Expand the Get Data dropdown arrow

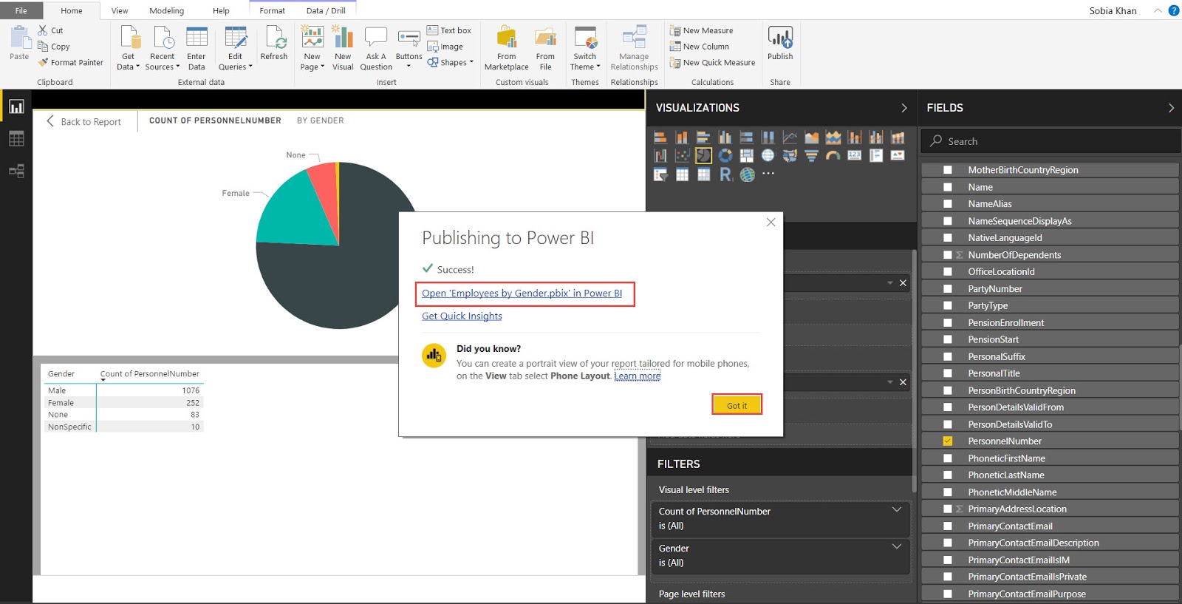138,67
